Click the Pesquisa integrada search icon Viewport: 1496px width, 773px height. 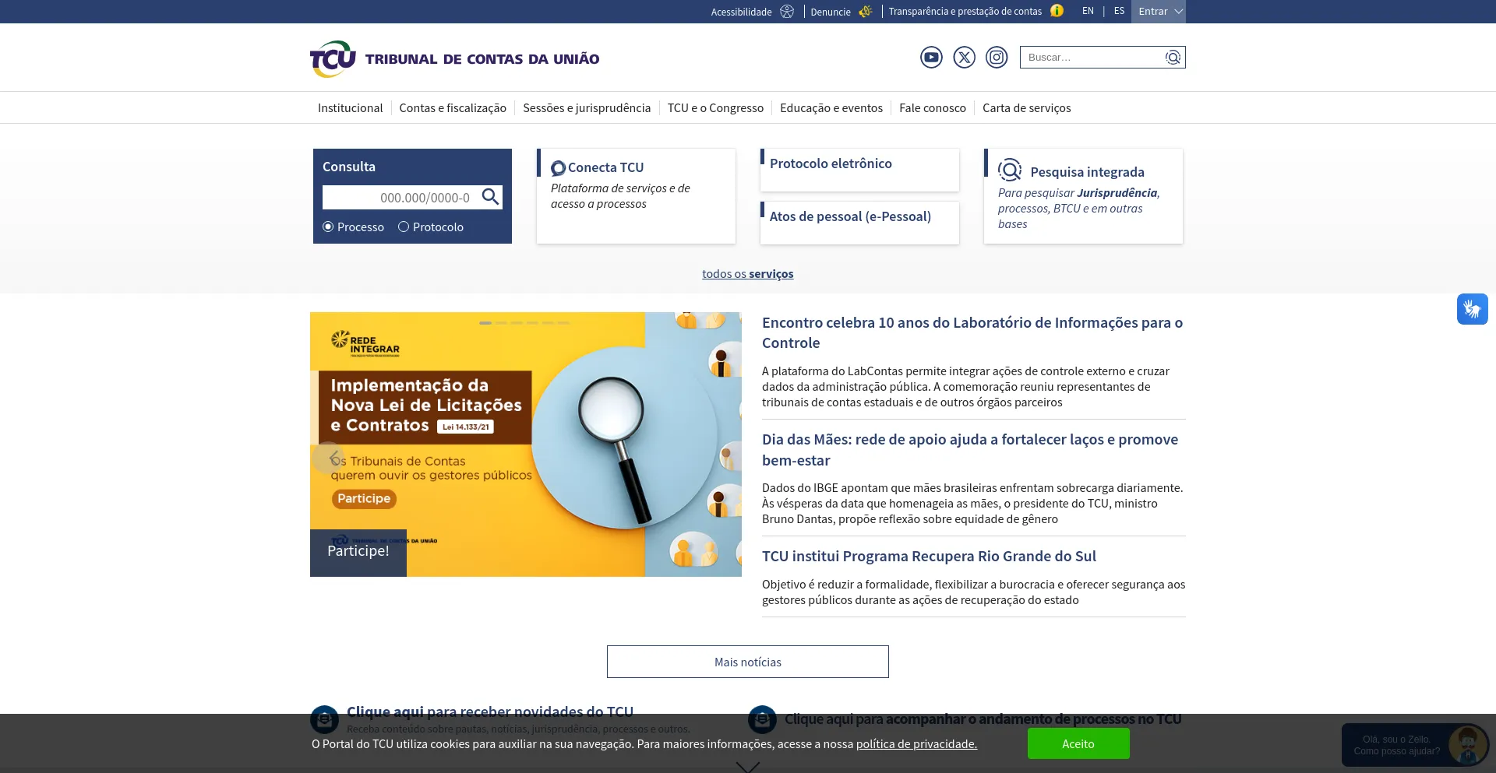click(x=1010, y=170)
